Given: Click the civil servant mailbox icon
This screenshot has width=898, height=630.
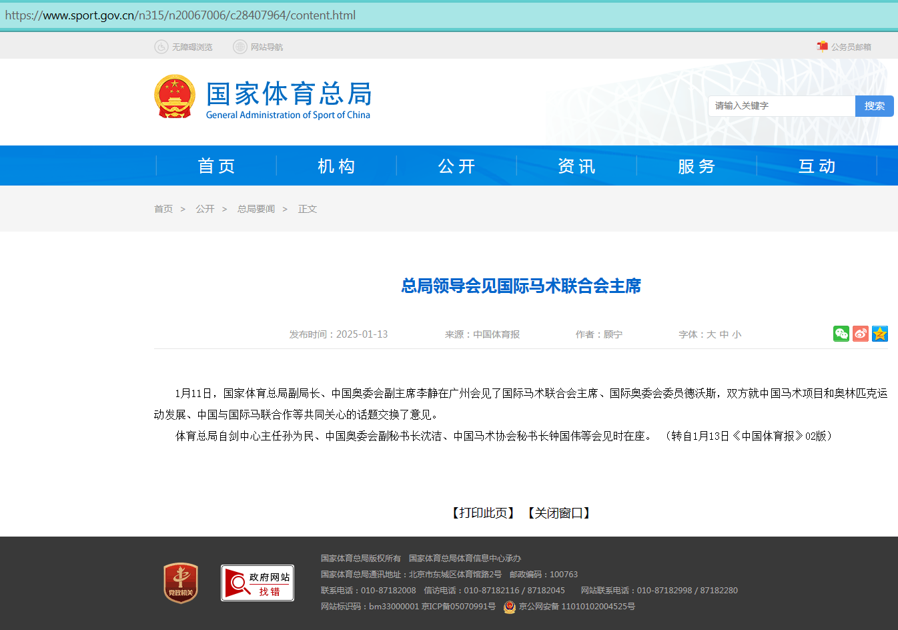Looking at the screenshot, I should tap(823, 47).
